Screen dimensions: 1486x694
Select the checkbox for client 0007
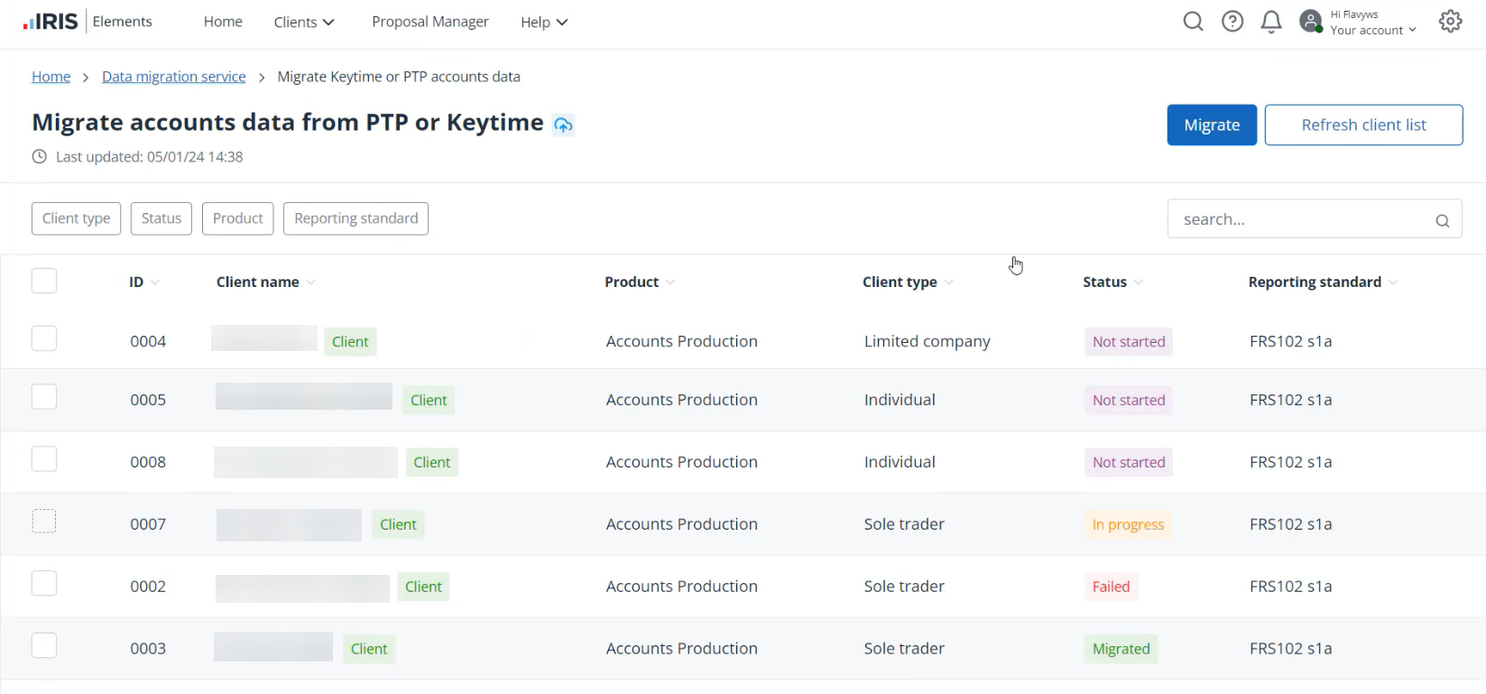click(44, 521)
